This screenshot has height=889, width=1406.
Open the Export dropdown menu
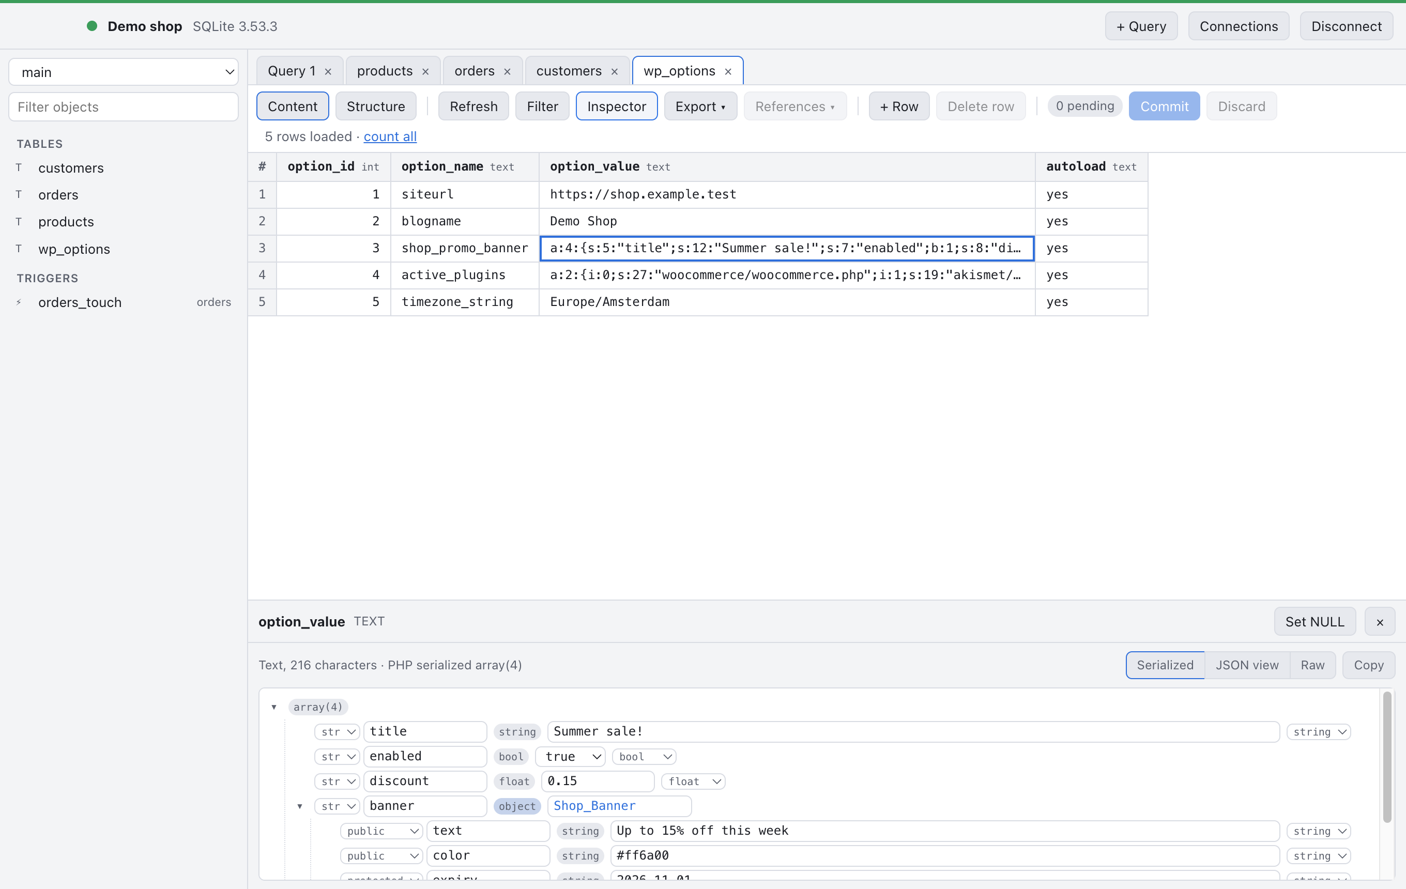coord(700,106)
